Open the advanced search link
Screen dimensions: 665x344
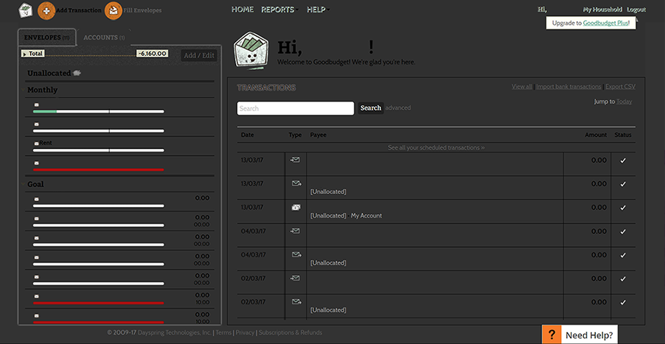pyautogui.click(x=398, y=108)
